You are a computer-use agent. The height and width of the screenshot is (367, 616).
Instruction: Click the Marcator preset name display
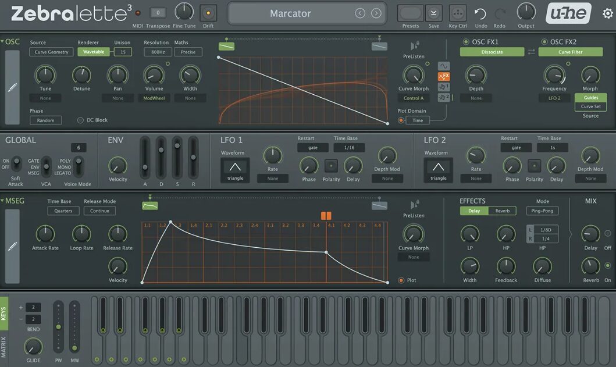click(290, 13)
